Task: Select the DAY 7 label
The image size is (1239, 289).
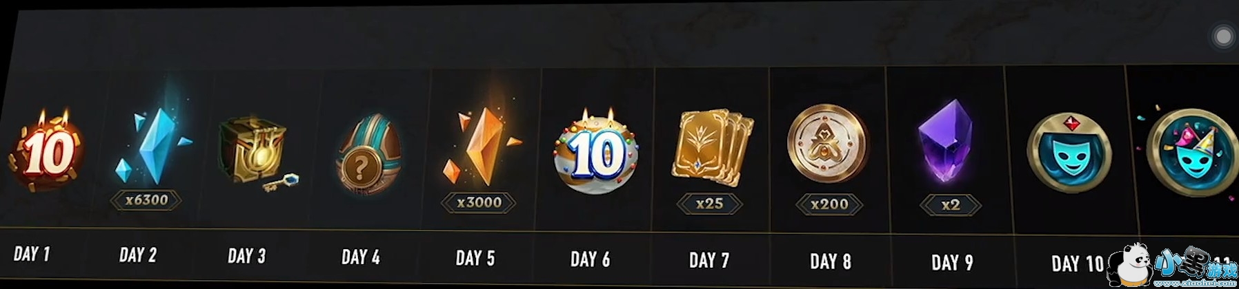Action: tap(709, 260)
